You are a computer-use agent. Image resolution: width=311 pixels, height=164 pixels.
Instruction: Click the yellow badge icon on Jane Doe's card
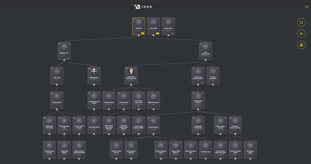tap(143, 33)
